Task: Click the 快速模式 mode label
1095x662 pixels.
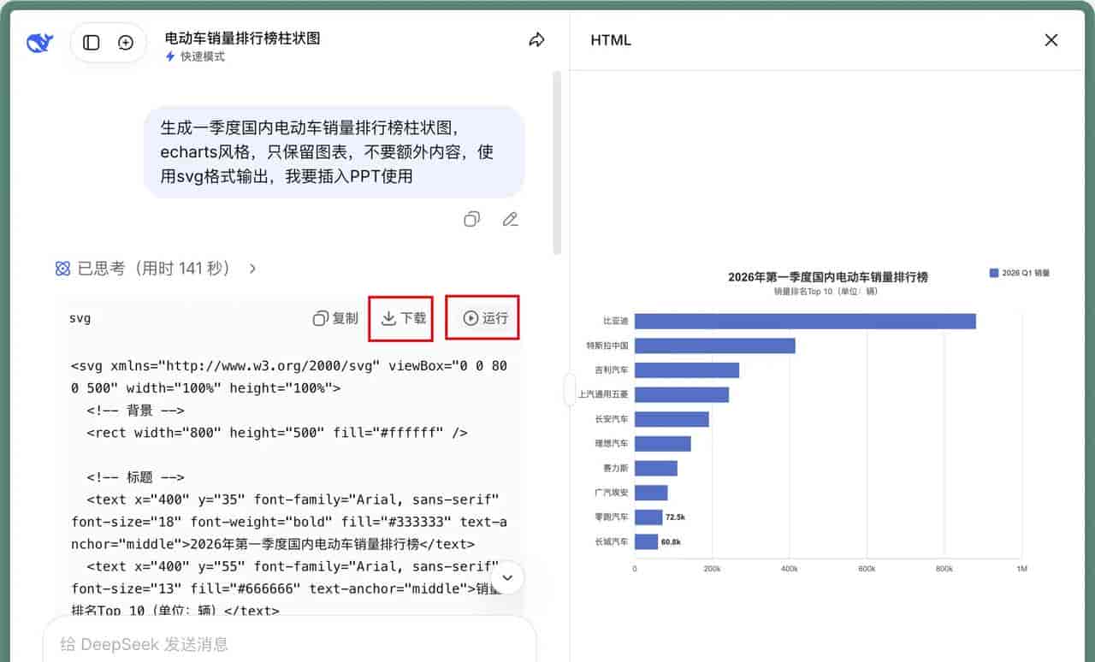Action: click(195, 56)
